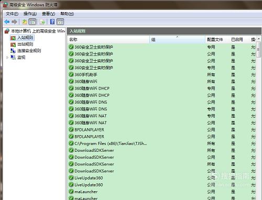Select the 本地计算机 上的高级安全 root node
The image size is (262, 200).
38,31
